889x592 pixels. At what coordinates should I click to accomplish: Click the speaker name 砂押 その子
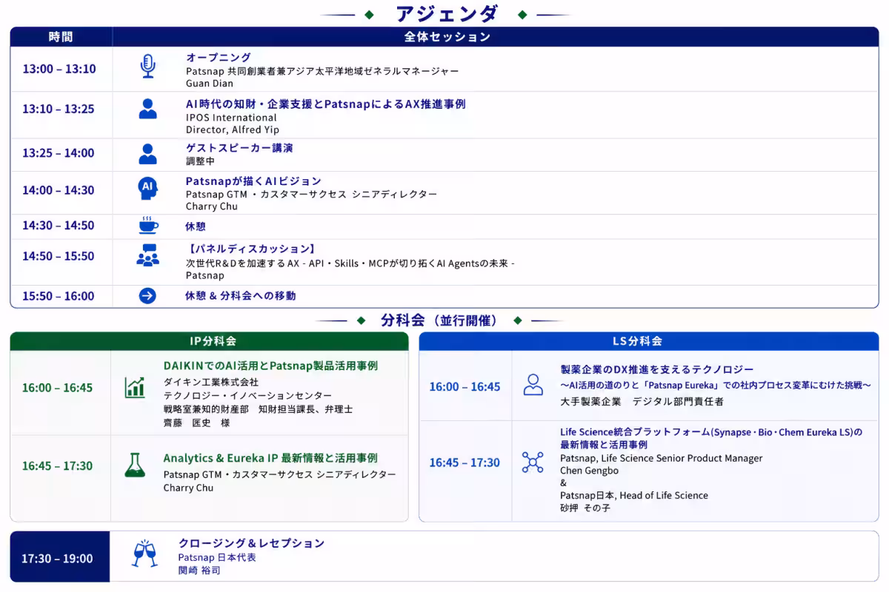[585, 508]
